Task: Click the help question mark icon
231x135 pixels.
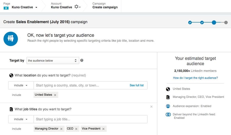Action: coord(82,60)
